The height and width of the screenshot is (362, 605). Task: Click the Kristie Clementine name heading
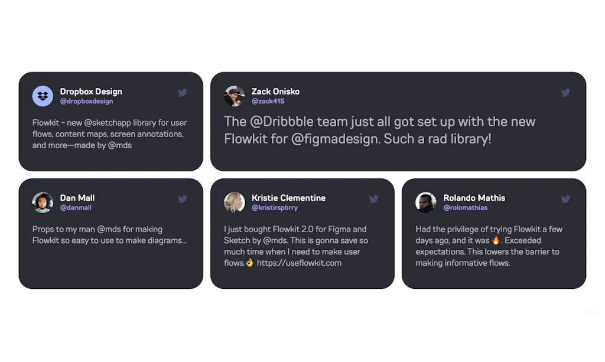coord(288,198)
